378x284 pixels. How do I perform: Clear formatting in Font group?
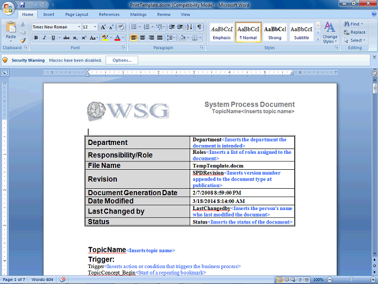tap(121, 27)
